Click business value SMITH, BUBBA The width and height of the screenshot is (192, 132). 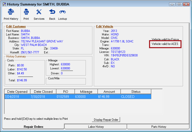click(x=30, y=38)
